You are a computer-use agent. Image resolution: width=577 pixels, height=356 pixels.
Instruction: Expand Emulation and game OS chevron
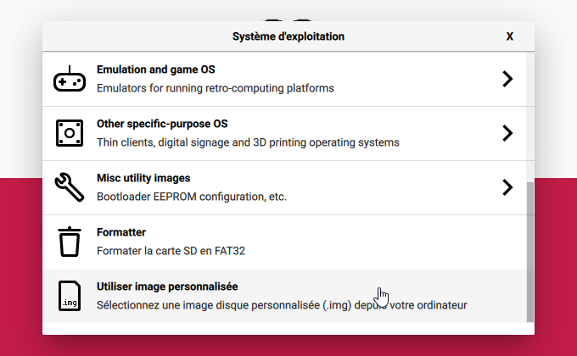click(507, 79)
